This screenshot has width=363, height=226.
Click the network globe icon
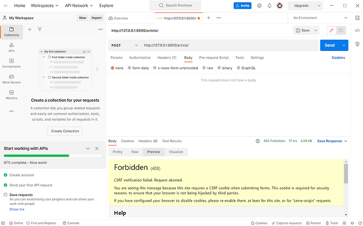257,141
